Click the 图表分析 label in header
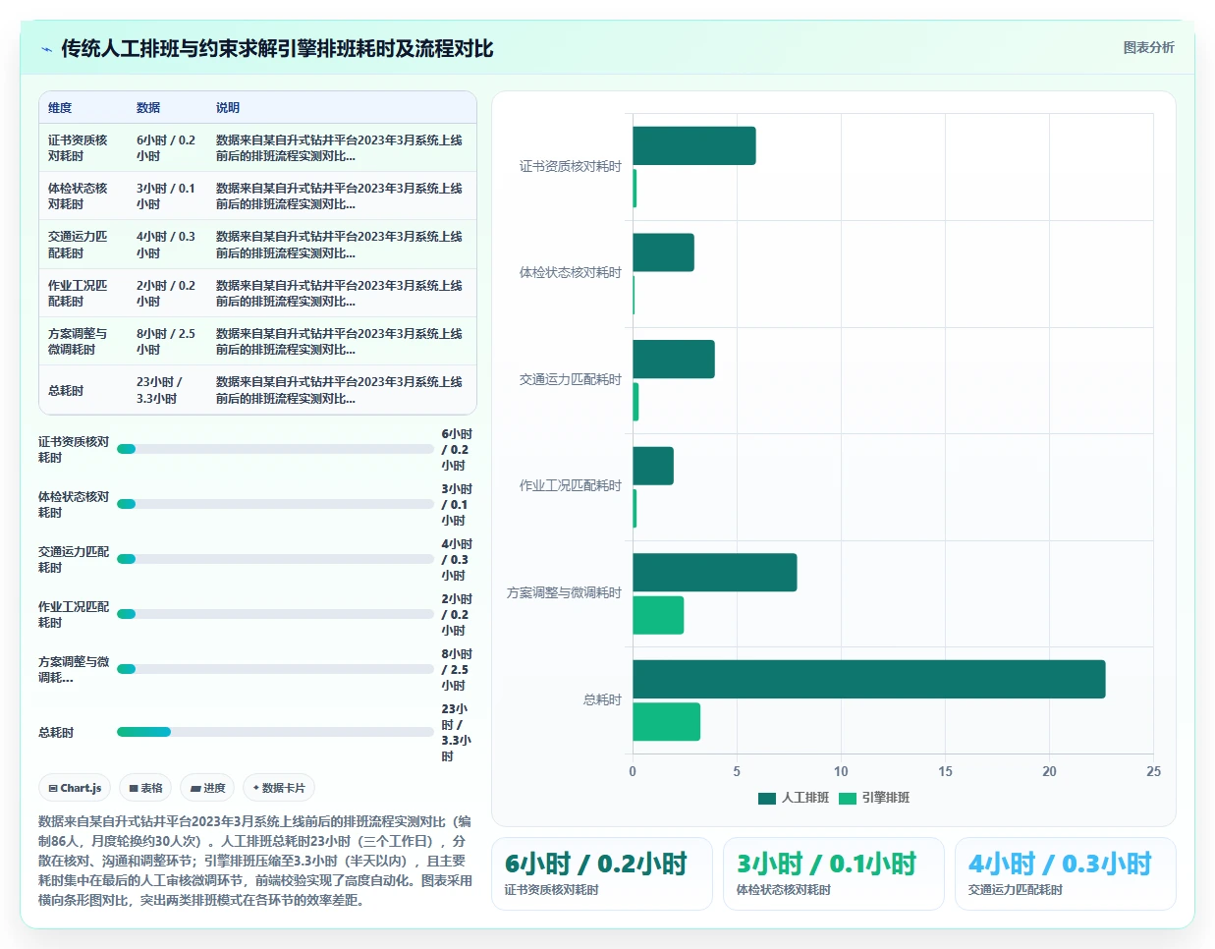The width and height of the screenshot is (1215, 949). coord(1148,47)
